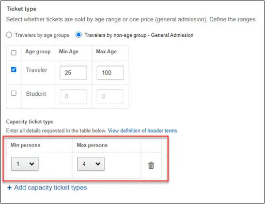Focus the Traveler Max Age field showing 100
The image size is (265, 204).
(x=110, y=72)
